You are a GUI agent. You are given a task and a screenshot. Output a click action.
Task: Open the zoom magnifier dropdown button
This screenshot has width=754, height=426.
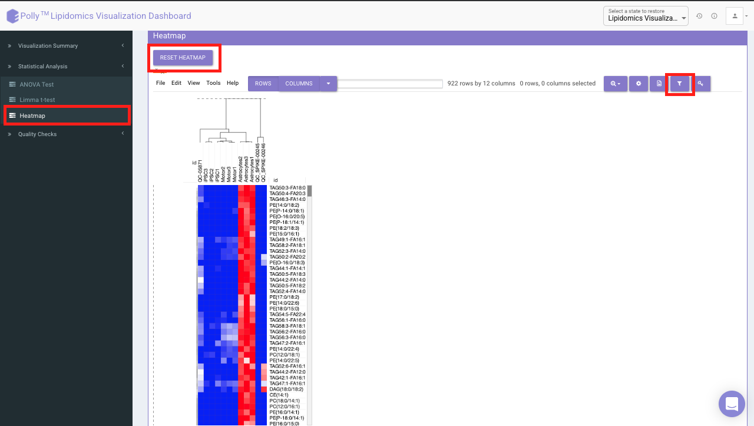click(616, 84)
